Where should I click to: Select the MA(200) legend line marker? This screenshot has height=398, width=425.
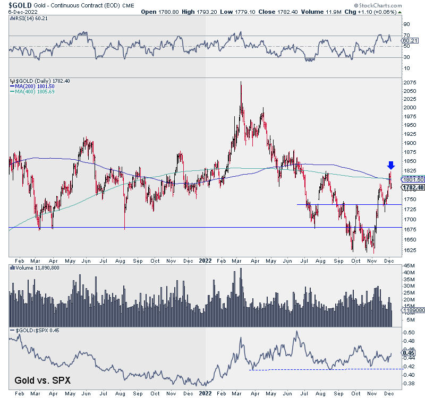click(12, 86)
